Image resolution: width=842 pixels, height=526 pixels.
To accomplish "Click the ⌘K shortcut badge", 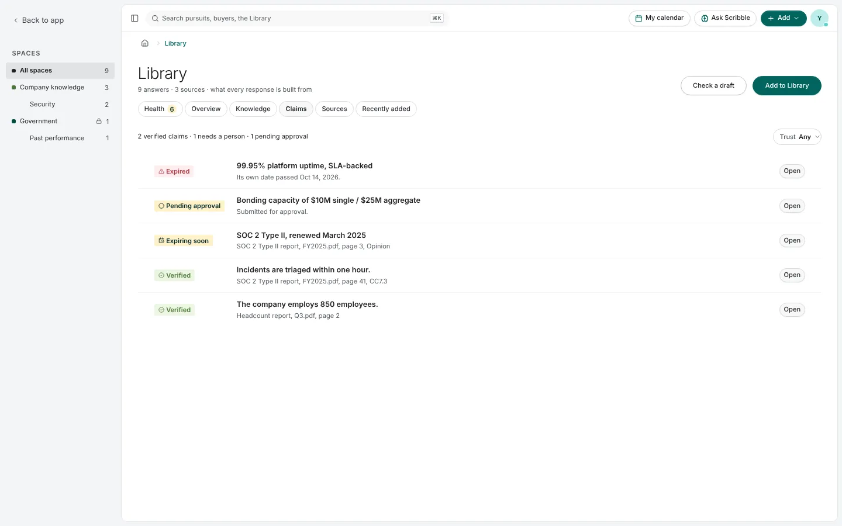I will pyautogui.click(x=436, y=18).
